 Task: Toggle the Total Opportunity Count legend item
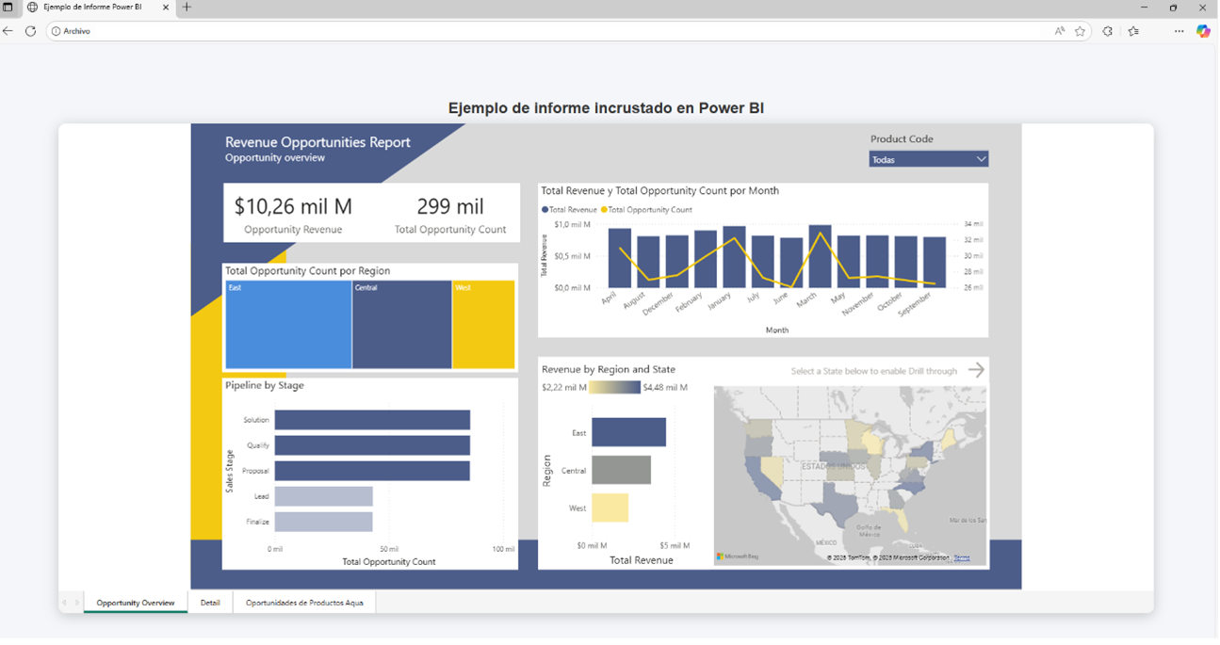(648, 210)
